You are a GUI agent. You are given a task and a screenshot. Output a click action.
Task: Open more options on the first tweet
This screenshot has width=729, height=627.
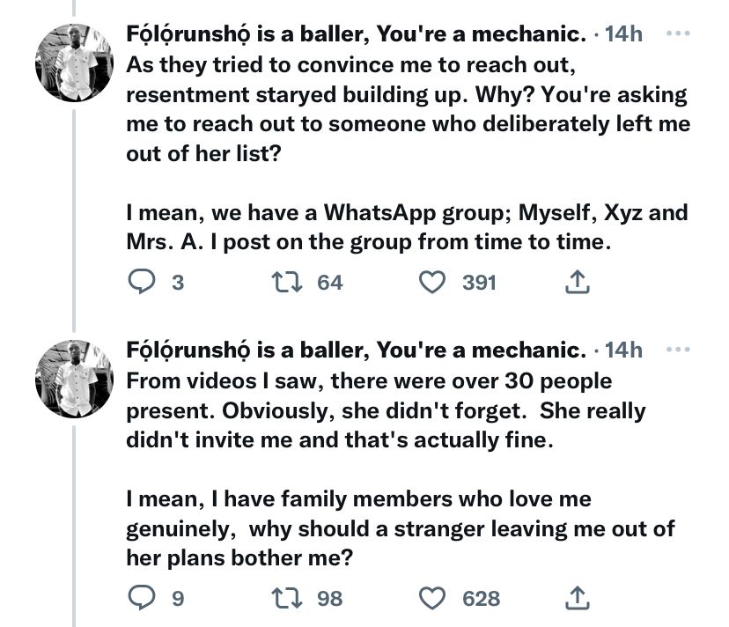coord(678,34)
